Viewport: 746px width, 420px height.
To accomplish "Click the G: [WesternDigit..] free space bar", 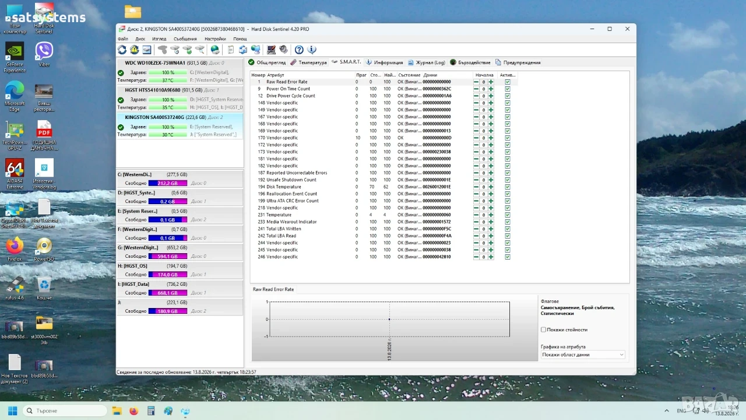I will click(x=168, y=256).
